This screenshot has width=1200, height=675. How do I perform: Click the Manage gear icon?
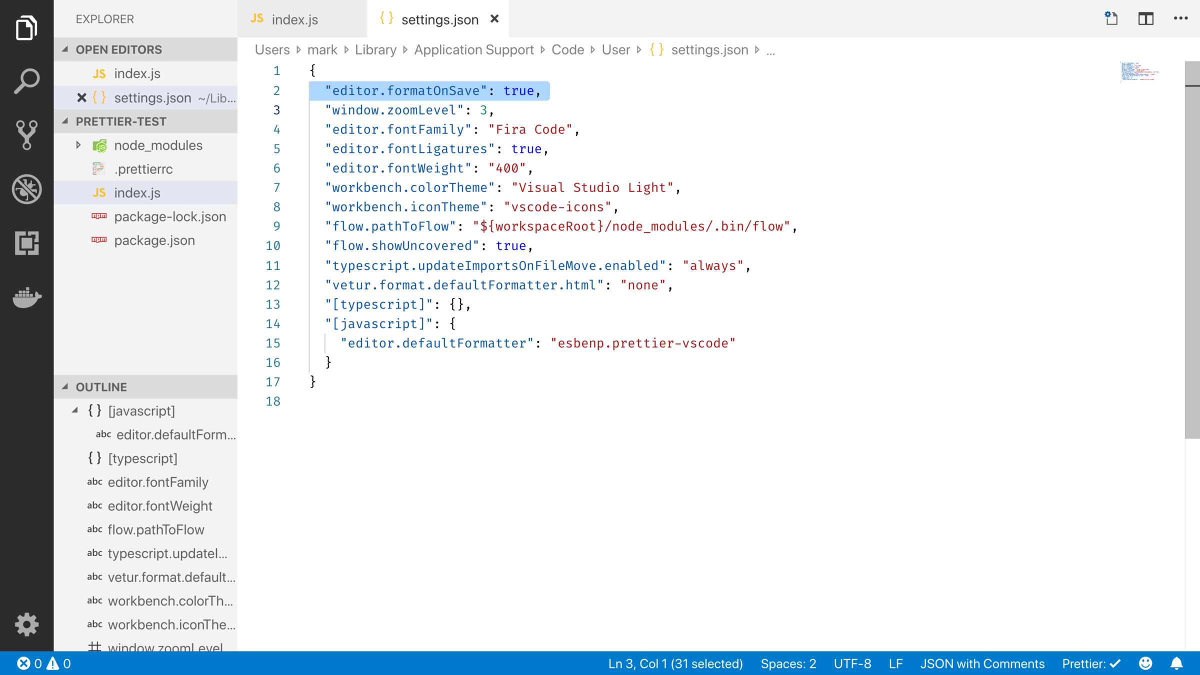pyautogui.click(x=26, y=624)
